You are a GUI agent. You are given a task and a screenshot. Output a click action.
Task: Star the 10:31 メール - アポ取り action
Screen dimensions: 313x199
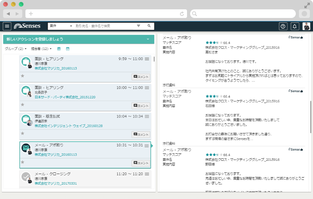tap(23, 162)
